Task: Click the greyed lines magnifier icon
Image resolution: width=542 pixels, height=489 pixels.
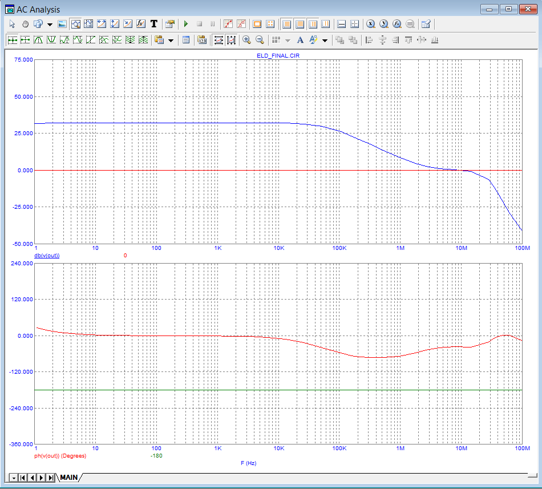Action: pos(410,24)
